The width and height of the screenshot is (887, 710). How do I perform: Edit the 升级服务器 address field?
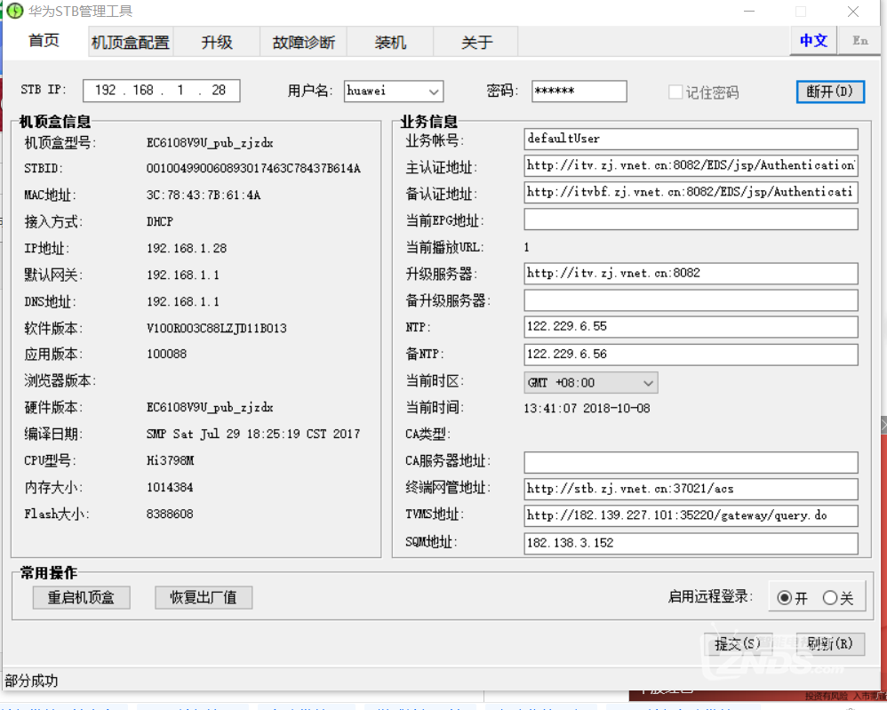click(x=691, y=274)
